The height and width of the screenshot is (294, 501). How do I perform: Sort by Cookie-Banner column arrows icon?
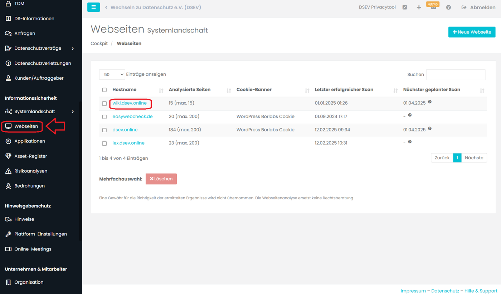[x=307, y=90]
